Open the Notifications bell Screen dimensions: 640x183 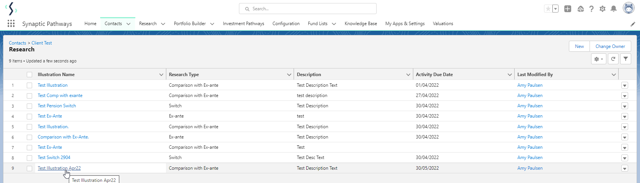pyautogui.click(x=614, y=9)
